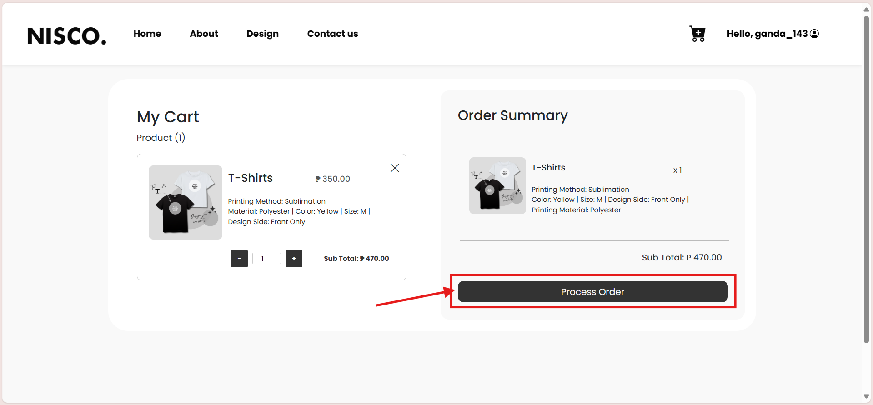Click the user profile icon

[814, 34]
